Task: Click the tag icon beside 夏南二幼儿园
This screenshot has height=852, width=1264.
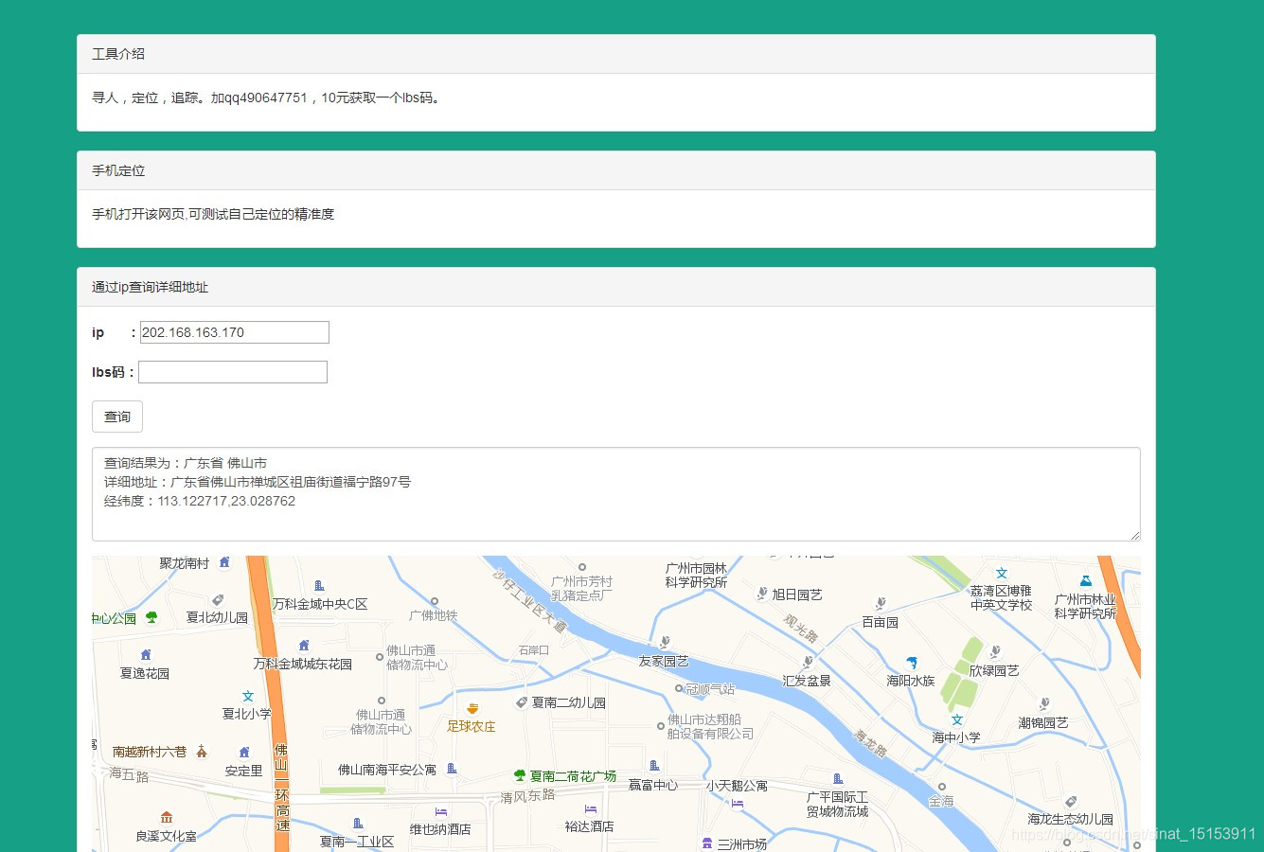Action: coord(521,702)
